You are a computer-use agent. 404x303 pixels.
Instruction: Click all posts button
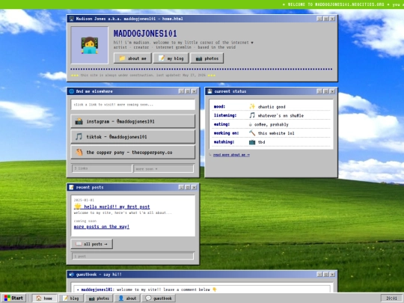coord(92,244)
